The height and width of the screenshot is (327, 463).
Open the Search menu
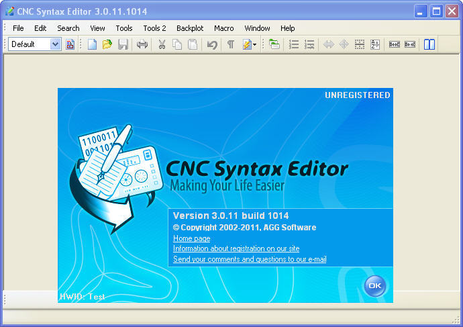(68, 28)
